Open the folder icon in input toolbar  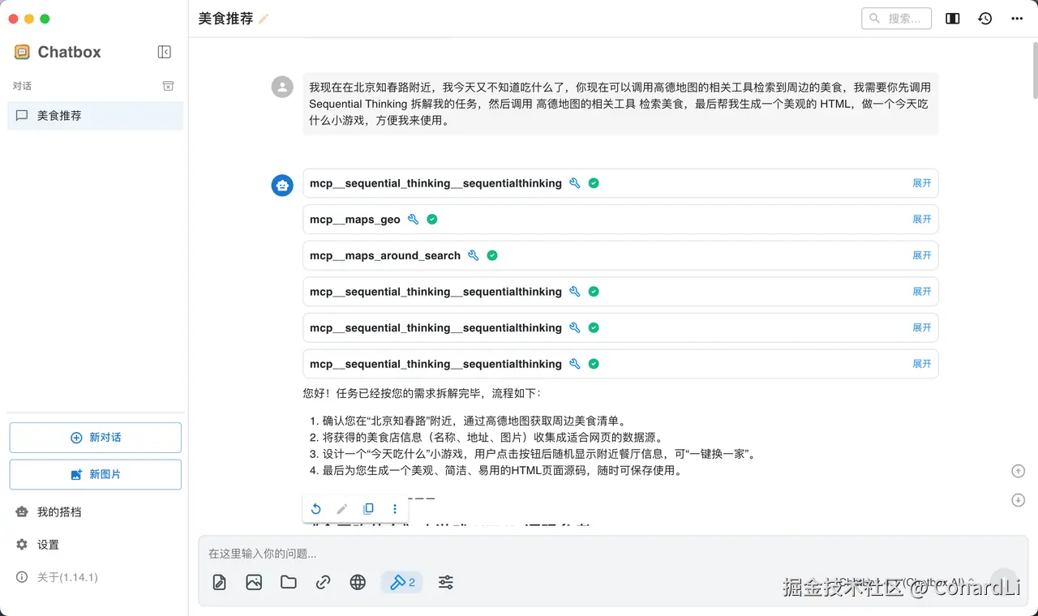(289, 582)
